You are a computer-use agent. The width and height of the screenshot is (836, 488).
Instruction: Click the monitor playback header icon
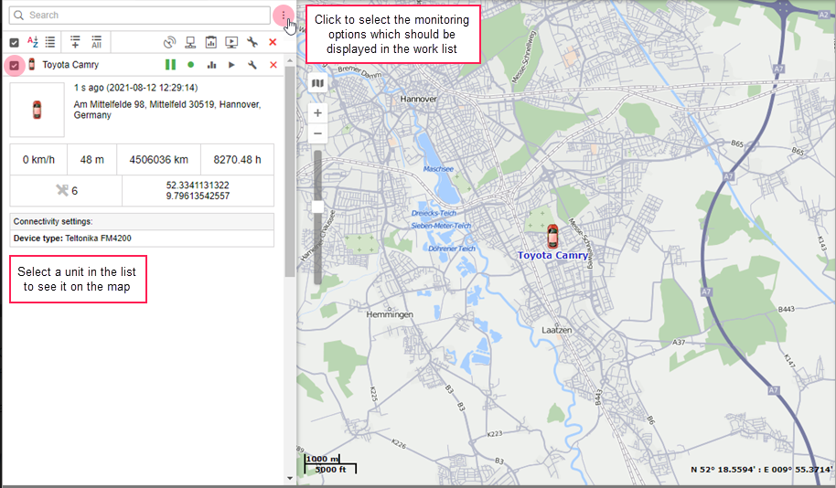(x=231, y=42)
